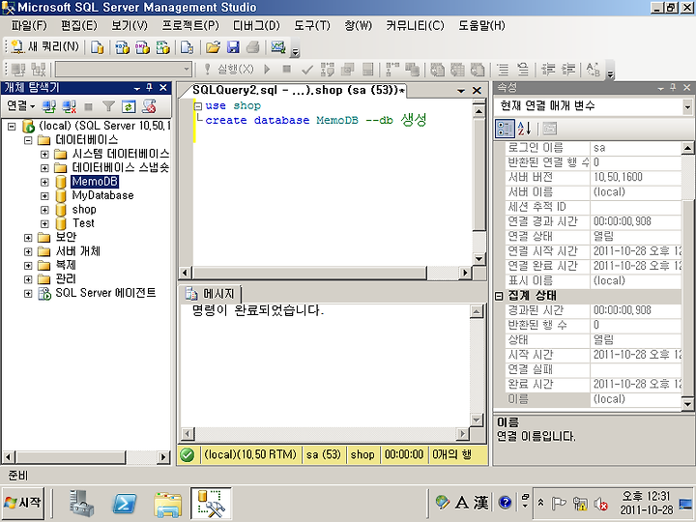Click the 서버 버전 property row
Screen dimensions: 696x522
594,178
